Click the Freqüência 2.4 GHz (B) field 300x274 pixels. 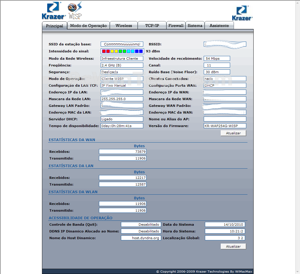[x=122, y=65]
